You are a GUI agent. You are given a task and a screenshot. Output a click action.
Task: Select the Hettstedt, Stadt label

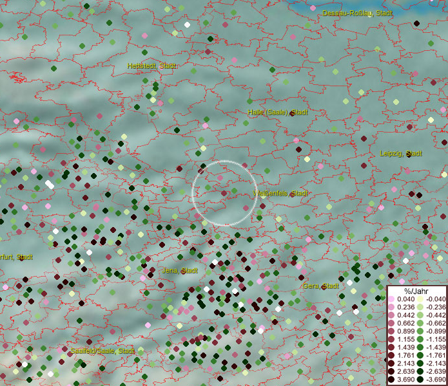(x=151, y=66)
